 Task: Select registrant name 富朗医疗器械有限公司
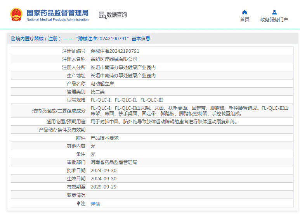click(114, 59)
